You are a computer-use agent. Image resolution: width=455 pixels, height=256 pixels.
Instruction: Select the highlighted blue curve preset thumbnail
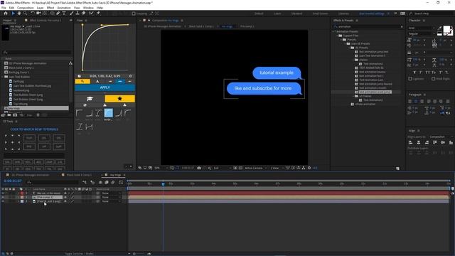click(109, 113)
